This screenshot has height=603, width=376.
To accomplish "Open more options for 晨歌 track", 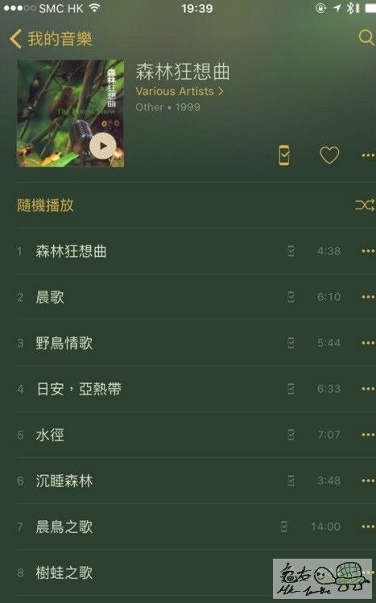I will (368, 297).
